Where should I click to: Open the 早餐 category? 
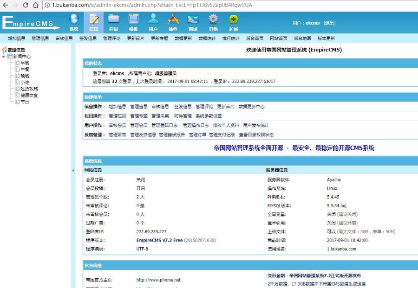(25, 63)
